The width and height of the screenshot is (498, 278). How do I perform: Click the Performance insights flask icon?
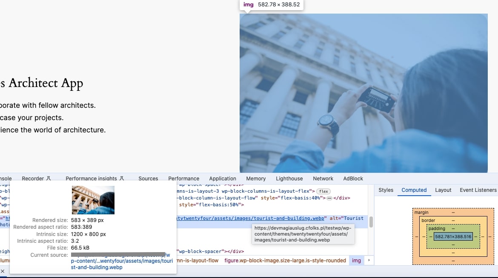(x=121, y=179)
